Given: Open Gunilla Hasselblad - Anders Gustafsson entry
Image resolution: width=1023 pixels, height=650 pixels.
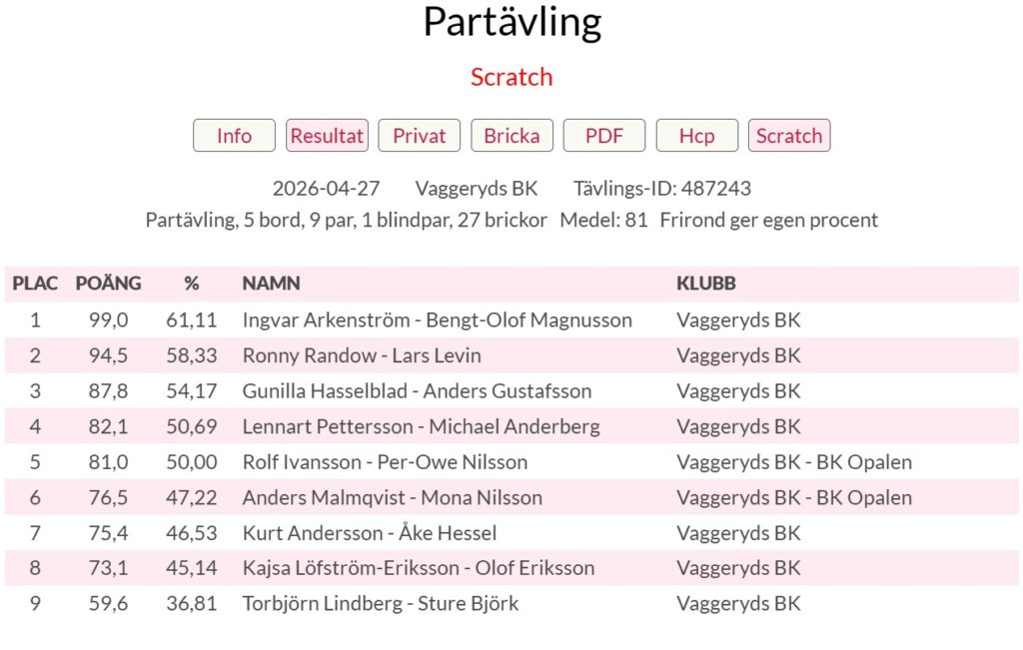Looking at the screenshot, I should click(x=417, y=391).
